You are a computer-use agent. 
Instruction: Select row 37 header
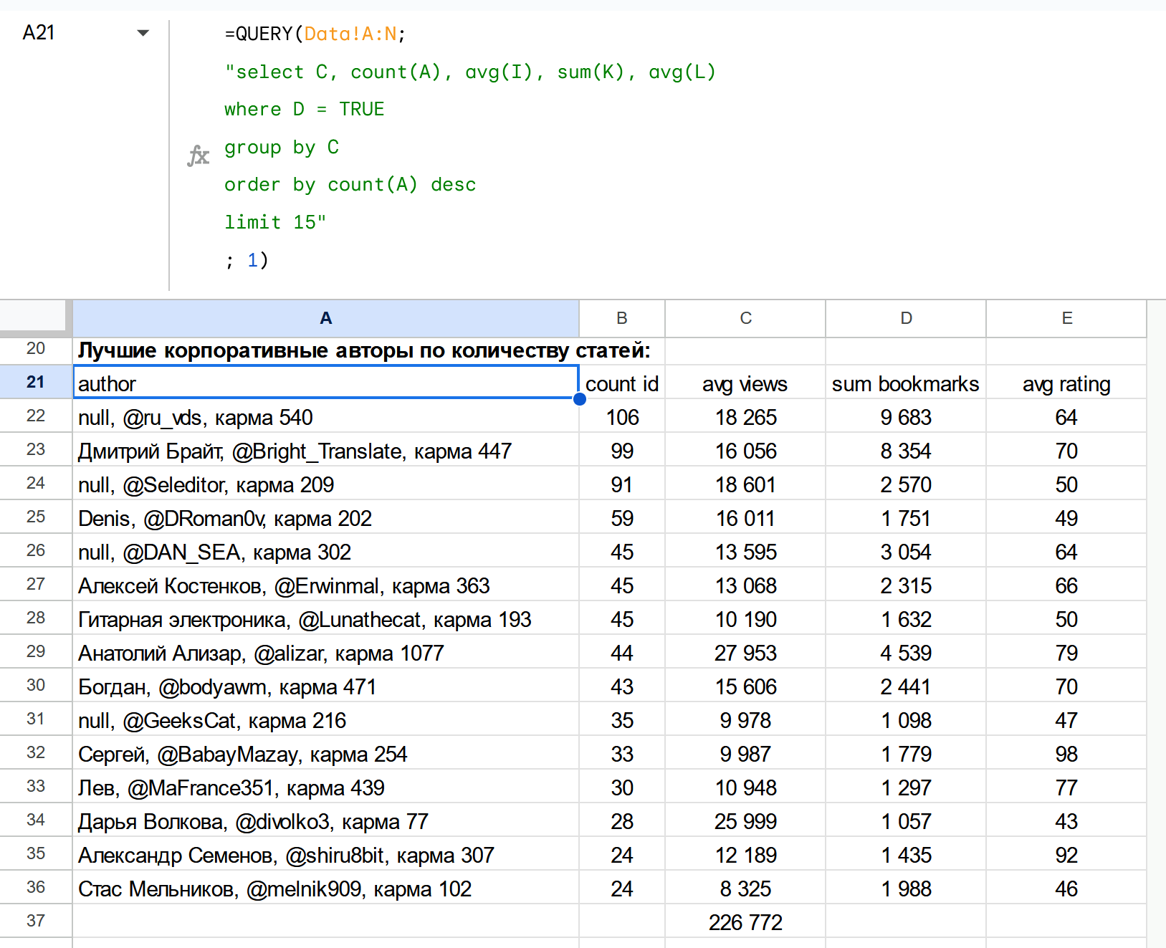pyautogui.click(x=36, y=921)
